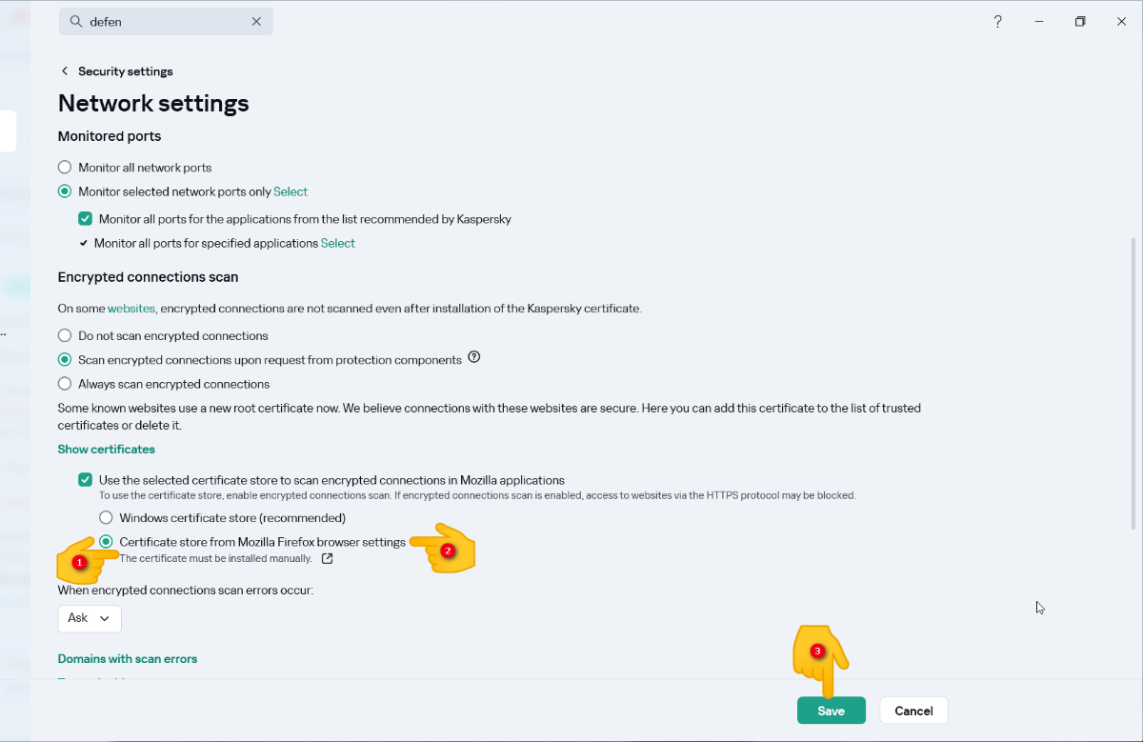Go back using the Security settings arrow

[x=65, y=71]
